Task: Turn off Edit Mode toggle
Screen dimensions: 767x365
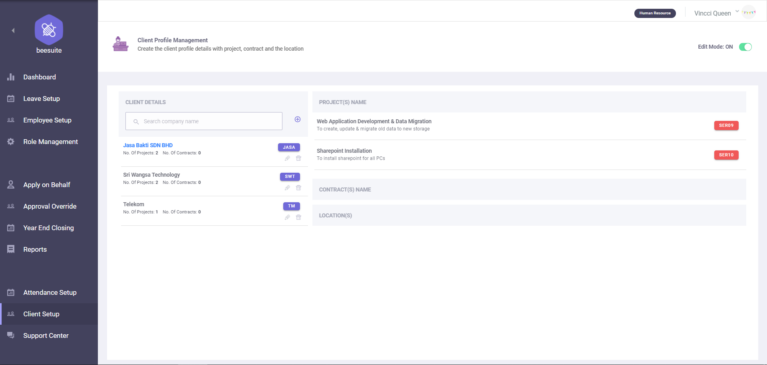Action: [x=745, y=47]
